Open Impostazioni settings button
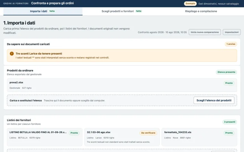 [x=231, y=32]
